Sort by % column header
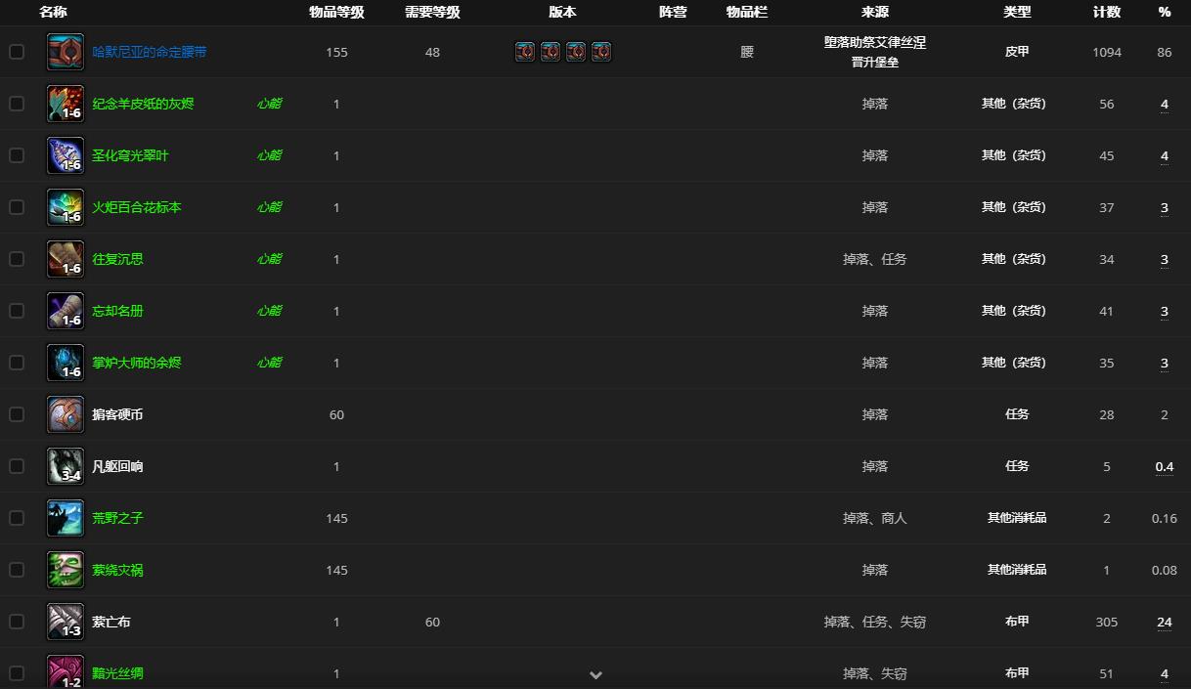1191x689 pixels. point(1165,12)
